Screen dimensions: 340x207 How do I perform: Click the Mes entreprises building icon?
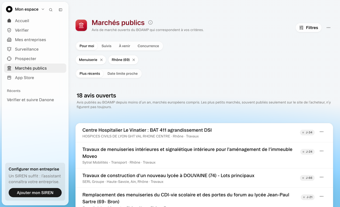pos(9,40)
